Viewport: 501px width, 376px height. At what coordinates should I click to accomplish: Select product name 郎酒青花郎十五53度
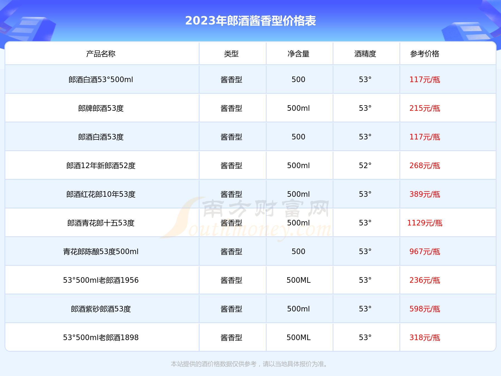(101, 223)
